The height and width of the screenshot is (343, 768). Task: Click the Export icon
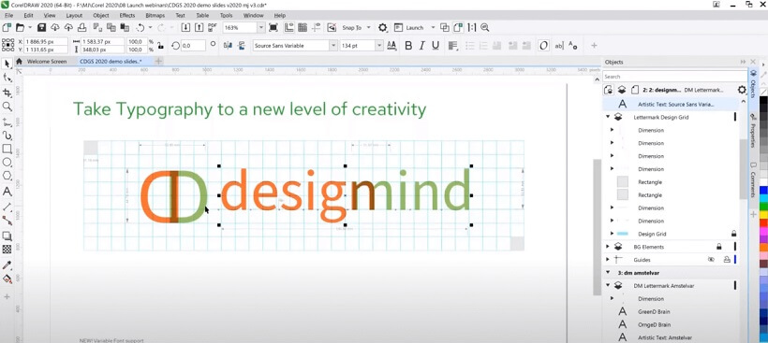pos(199,27)
